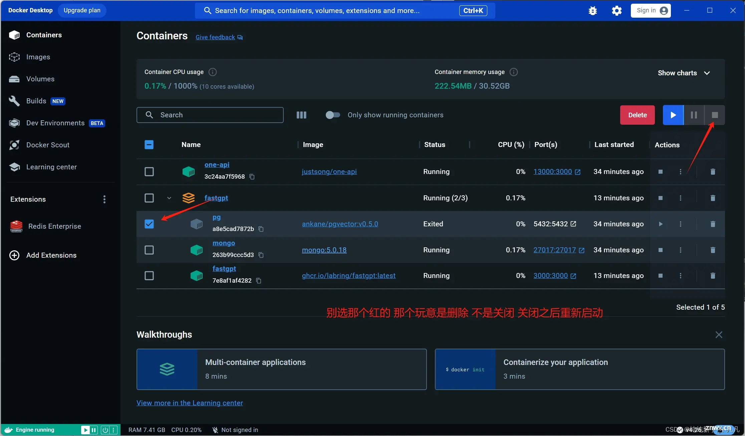Open Containers in the sidebar
The height and width of the screenshot is (436, 745).
[60, 35]
